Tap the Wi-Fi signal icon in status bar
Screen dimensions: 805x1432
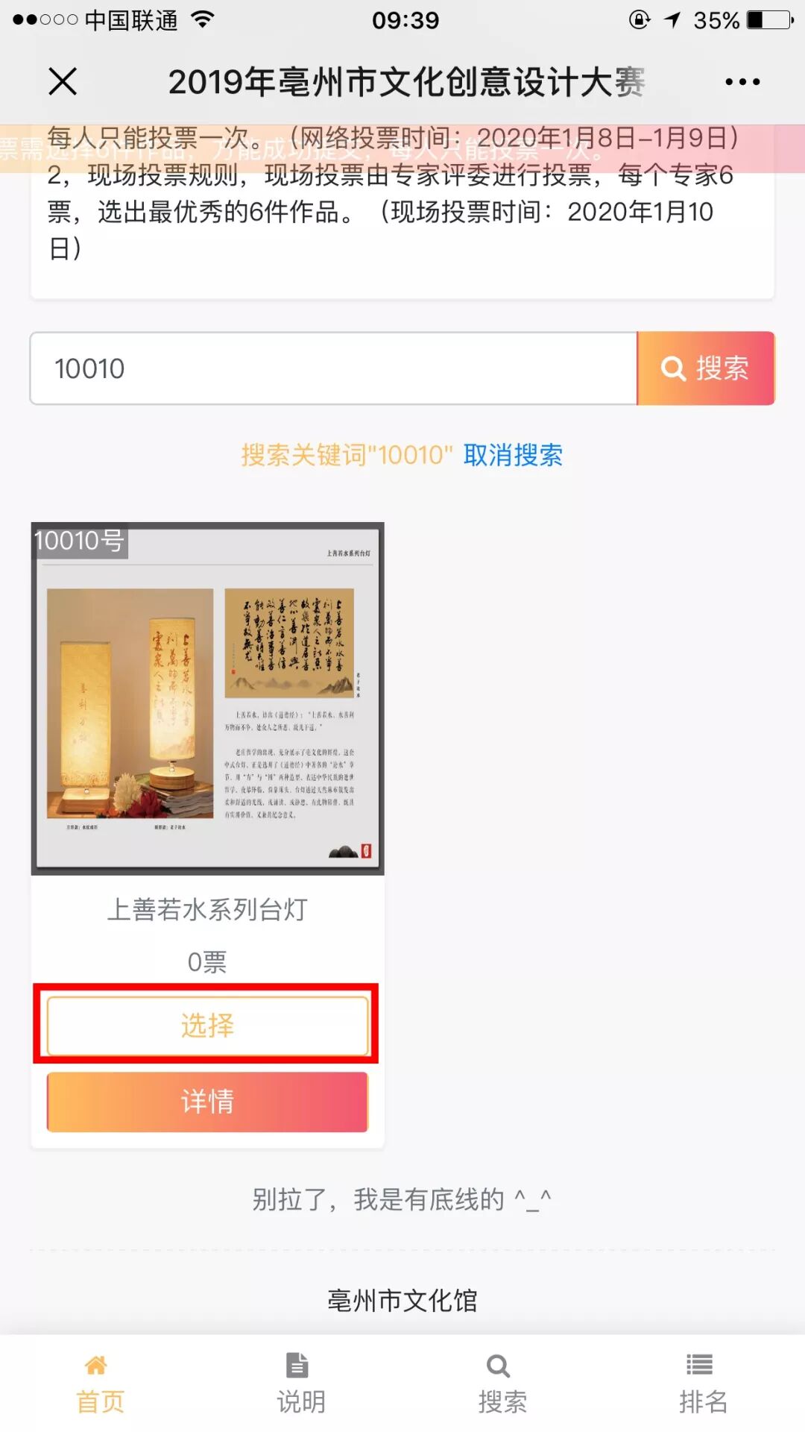(x=203, y=19)
